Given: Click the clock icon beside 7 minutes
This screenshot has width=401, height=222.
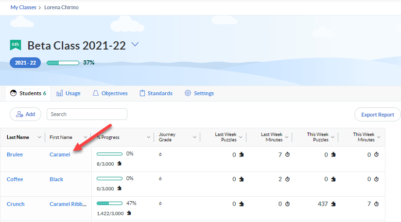Looking at the screenshot, I should 288,154.
